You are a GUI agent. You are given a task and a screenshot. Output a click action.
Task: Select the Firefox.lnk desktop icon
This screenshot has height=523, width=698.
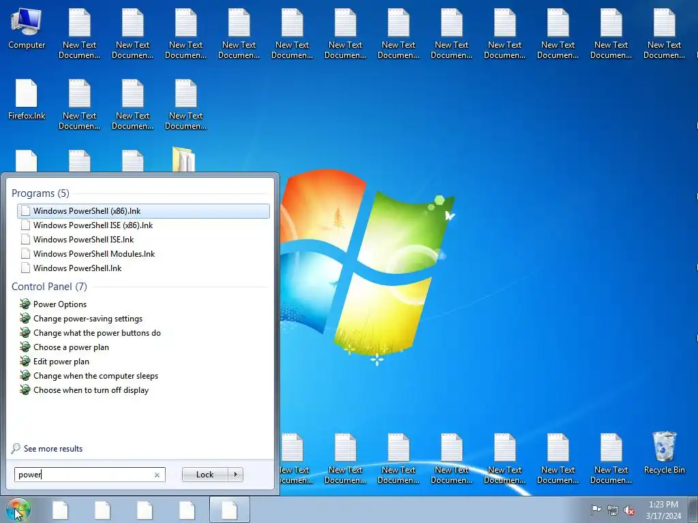(x=27, y=99)
